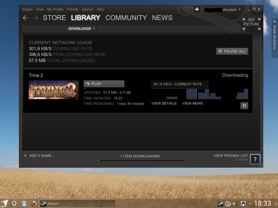The image size is (278, 208).
Task: Click the Downloading status text
Action: tap(235, 75)
